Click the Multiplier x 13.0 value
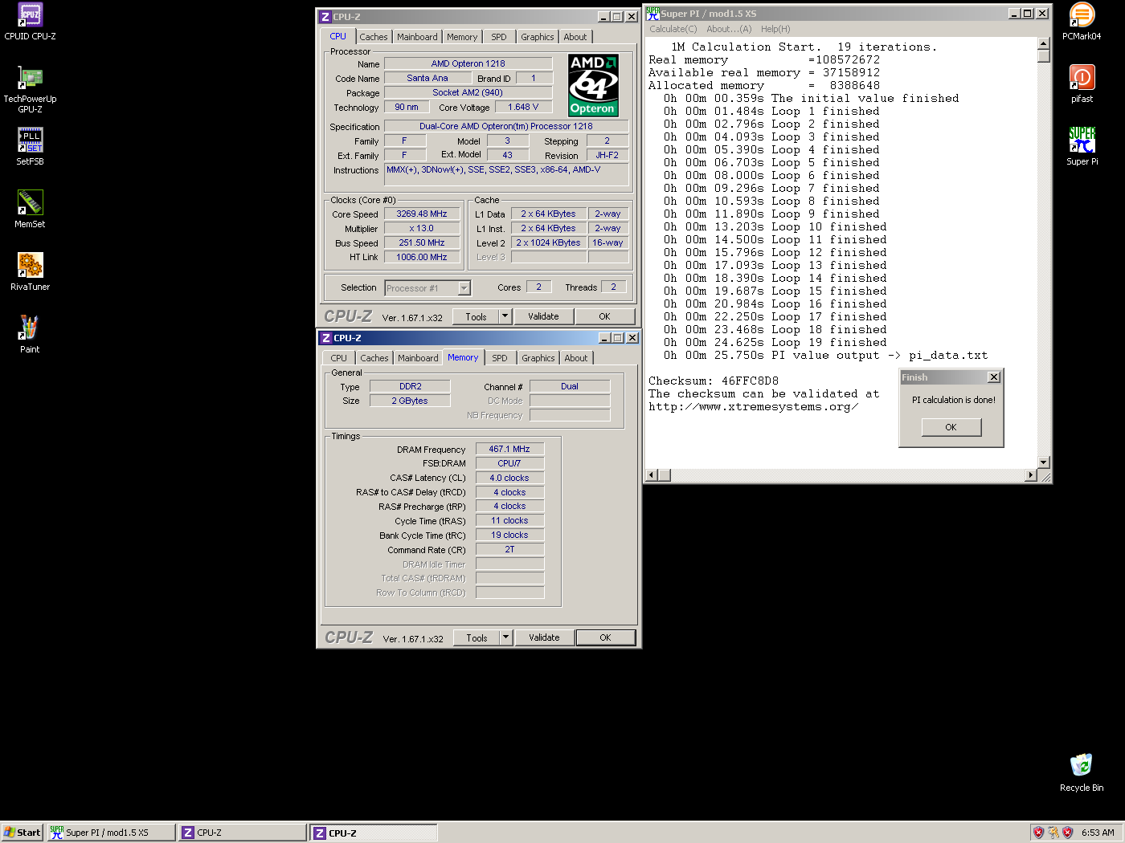1125x843 pixels. point(422,229)
